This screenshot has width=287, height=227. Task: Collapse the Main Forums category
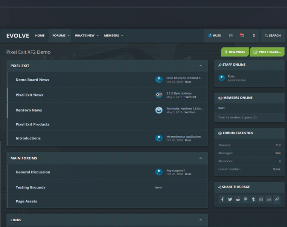tap(201, 158)
